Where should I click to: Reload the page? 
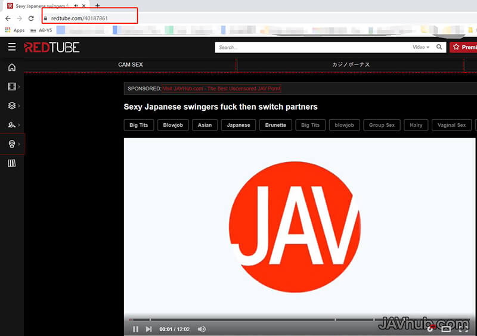click(x=31, y=18)
